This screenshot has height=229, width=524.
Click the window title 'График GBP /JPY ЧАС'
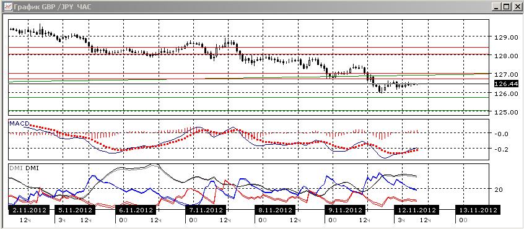tap(52, 6)
